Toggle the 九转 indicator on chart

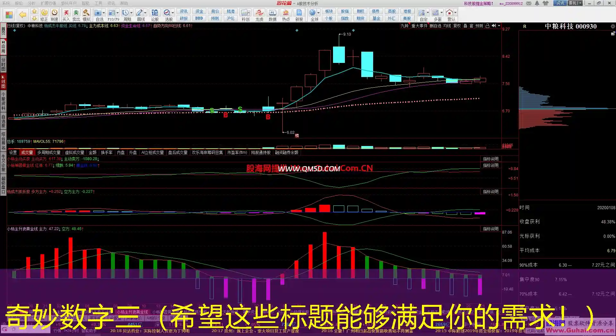tap(405, 26)
